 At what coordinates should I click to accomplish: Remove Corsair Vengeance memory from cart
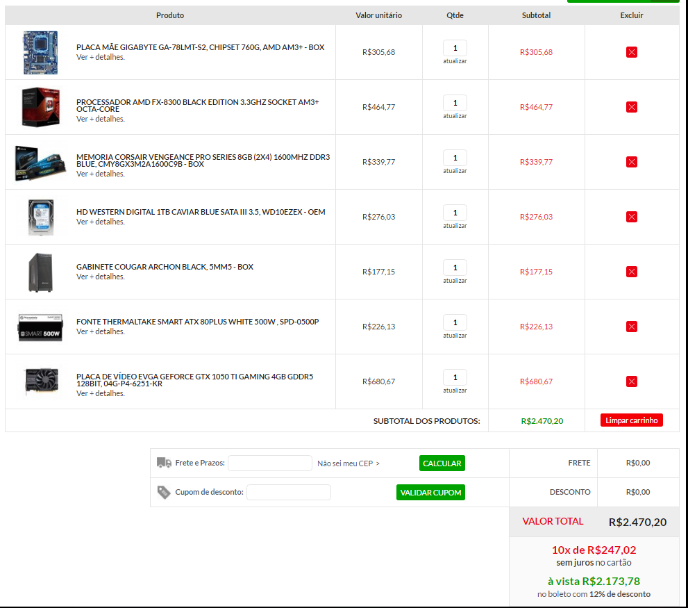[x=631, y=162]
